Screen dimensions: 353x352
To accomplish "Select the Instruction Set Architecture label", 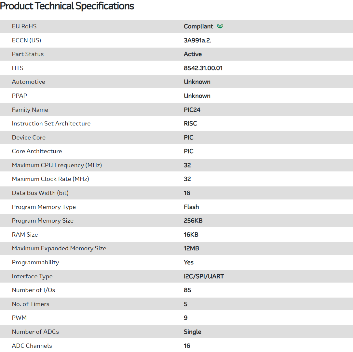I will click(x=51, y=124).
